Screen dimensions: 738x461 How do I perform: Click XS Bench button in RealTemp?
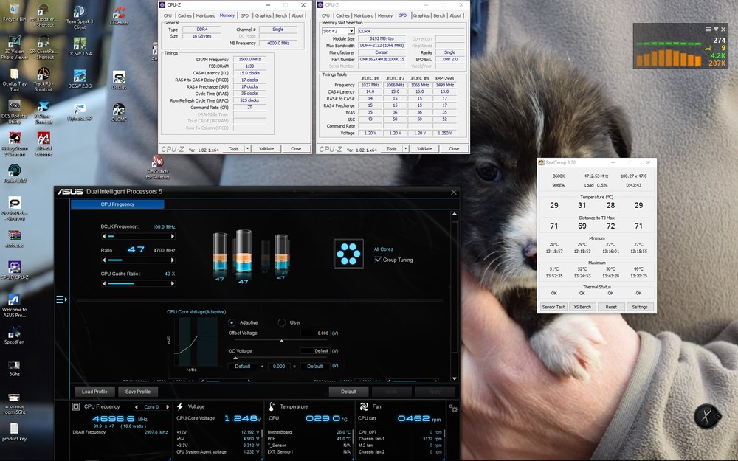(582, 307)
